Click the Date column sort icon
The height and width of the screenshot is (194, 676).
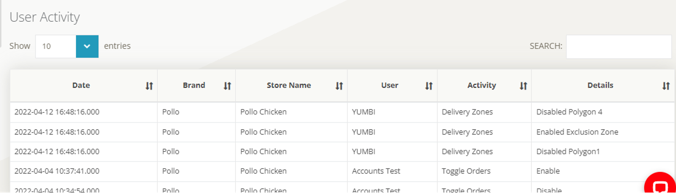149,86
